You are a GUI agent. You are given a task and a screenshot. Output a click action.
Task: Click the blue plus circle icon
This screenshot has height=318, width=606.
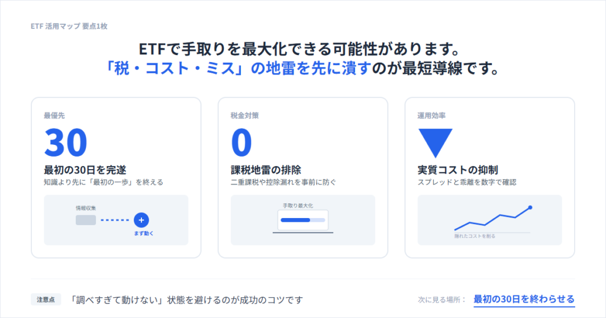tap(141, 220)
